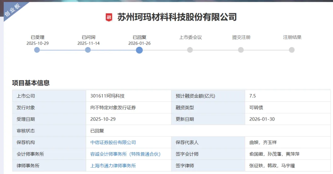
Task: Click the 保荐代表人 label cell
Action: pyautogui.click(x=208, y=142)
